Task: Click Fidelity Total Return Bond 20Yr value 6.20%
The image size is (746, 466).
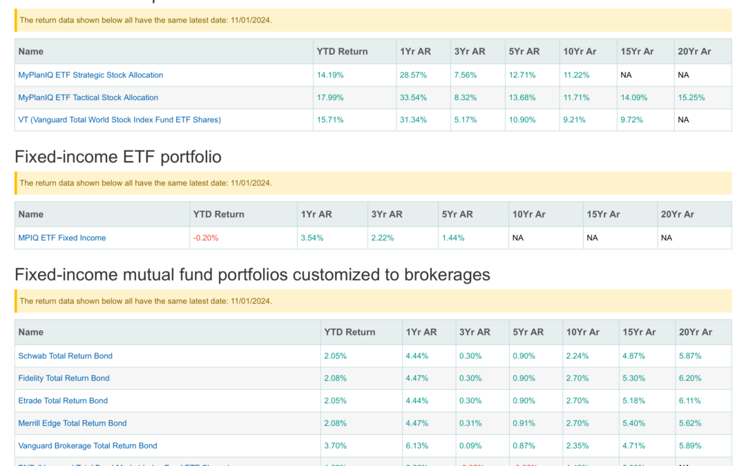Action: pyautogui.click(x=690, y=378)
